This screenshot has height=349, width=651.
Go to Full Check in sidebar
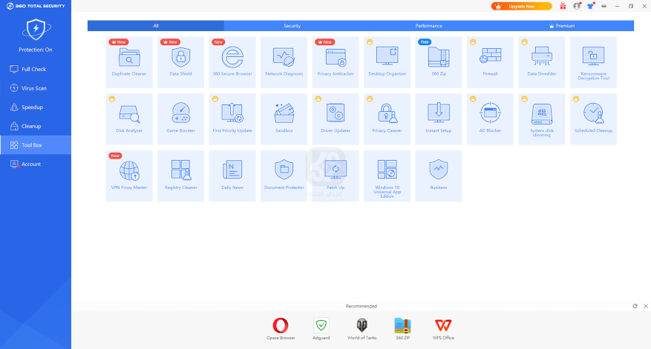coord(36,69)
